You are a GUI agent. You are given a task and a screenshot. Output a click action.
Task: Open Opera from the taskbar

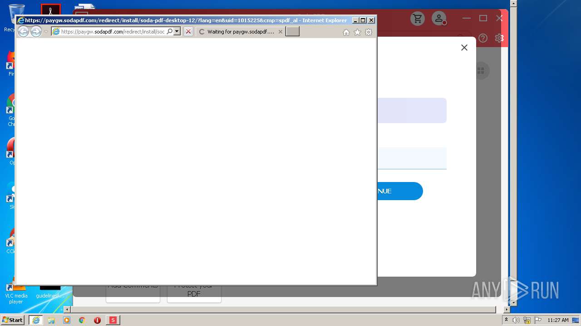pyautogui.click(x=97, y=320)
